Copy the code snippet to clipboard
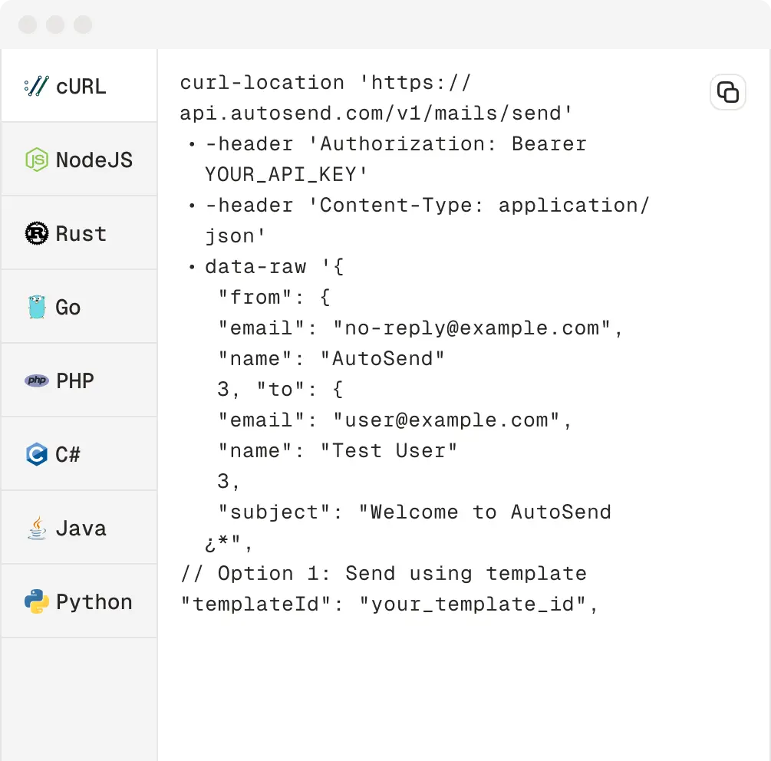The height and width of the screenshot is (761, 771). coord(727,93)
